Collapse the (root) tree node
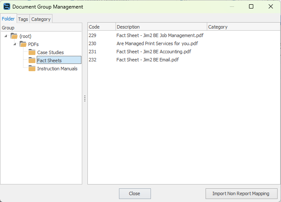The image size is (281, 202). [6, 36]
